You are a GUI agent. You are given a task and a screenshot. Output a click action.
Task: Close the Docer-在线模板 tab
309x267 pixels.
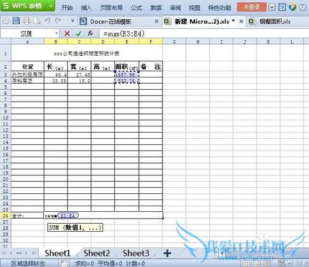click(156, 21)
